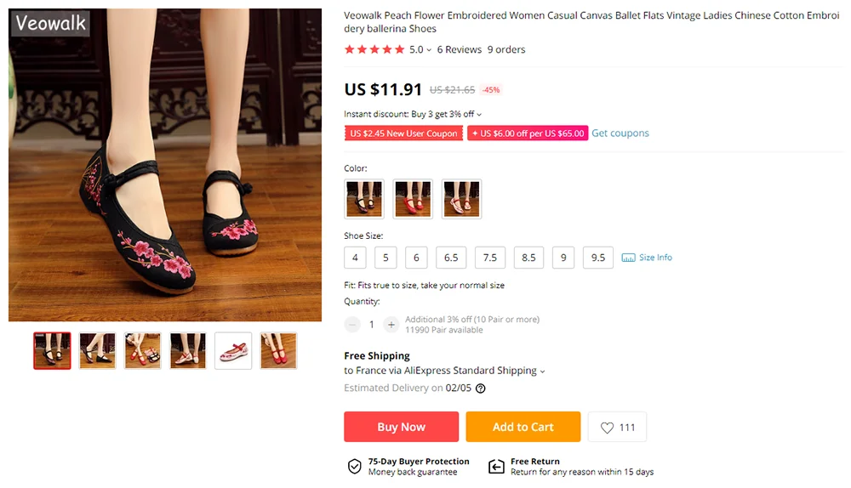This screenshot has height=488, width=851.
Task: View the white-background red shoe thumbnail
Action: click(233, 350)
